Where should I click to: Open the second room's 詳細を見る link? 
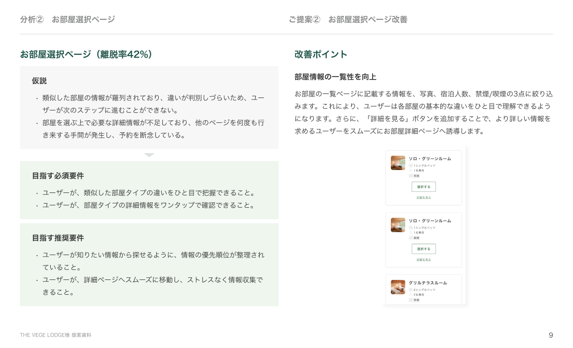coord(423,260)
